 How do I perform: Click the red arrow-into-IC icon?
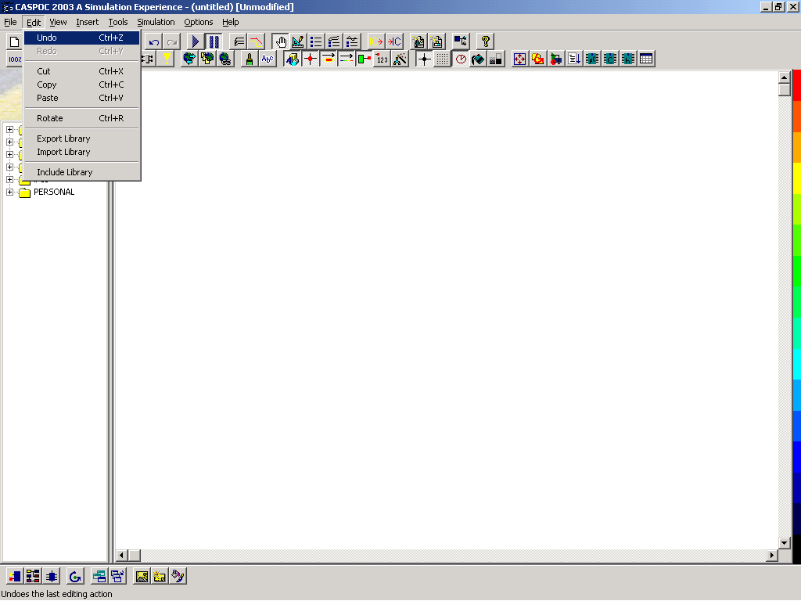394,42
